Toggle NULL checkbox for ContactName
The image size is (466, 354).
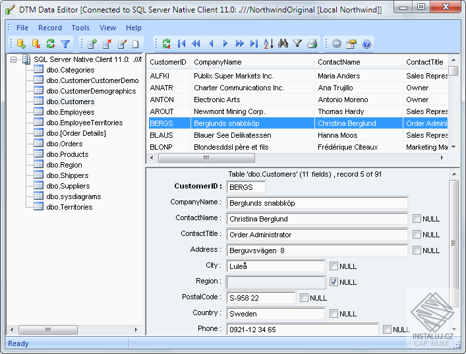[417, 219]
